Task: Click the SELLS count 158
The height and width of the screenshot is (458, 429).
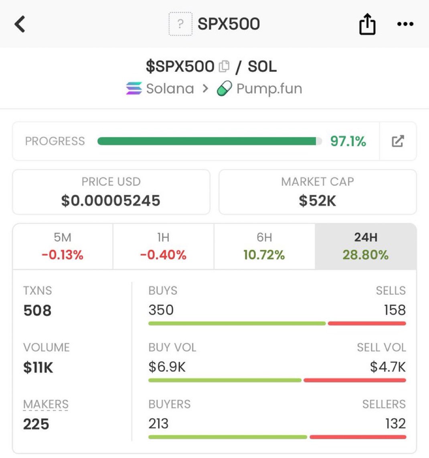Action: click(x=395, y=310)
